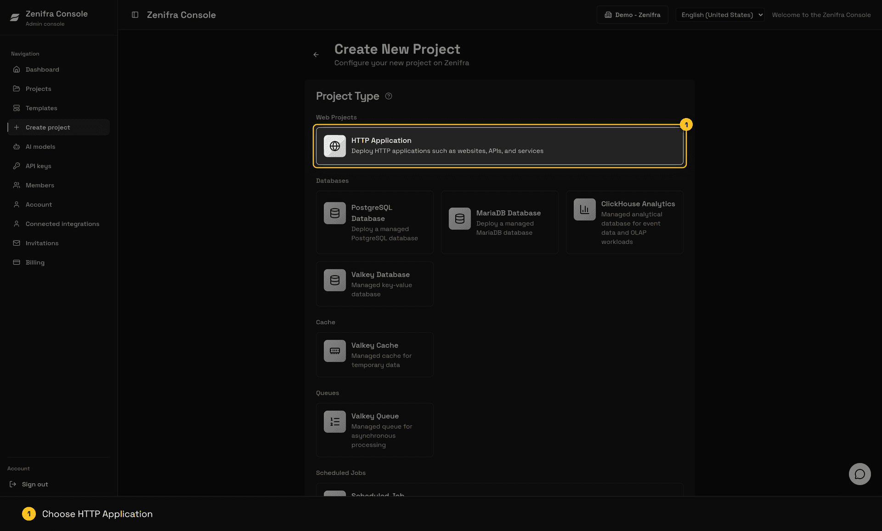Viewport: 882px width, 531px height.
Task: Open AI models page
Action: 59,147
